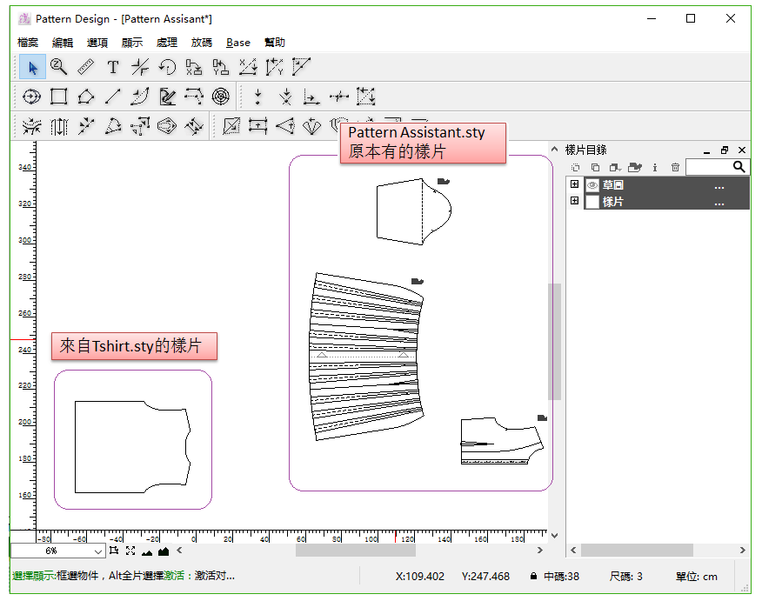This screenshot has height=601, width=762.
Task: Click the search field in 樣片目錄 panel
Action: tap(708, 167)
